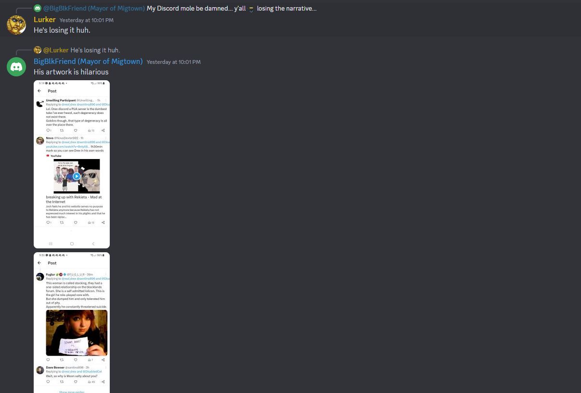Click the small green Discord avatar in the top reply preview
This screenshot has height=393, width=581.
click(38, 8)
